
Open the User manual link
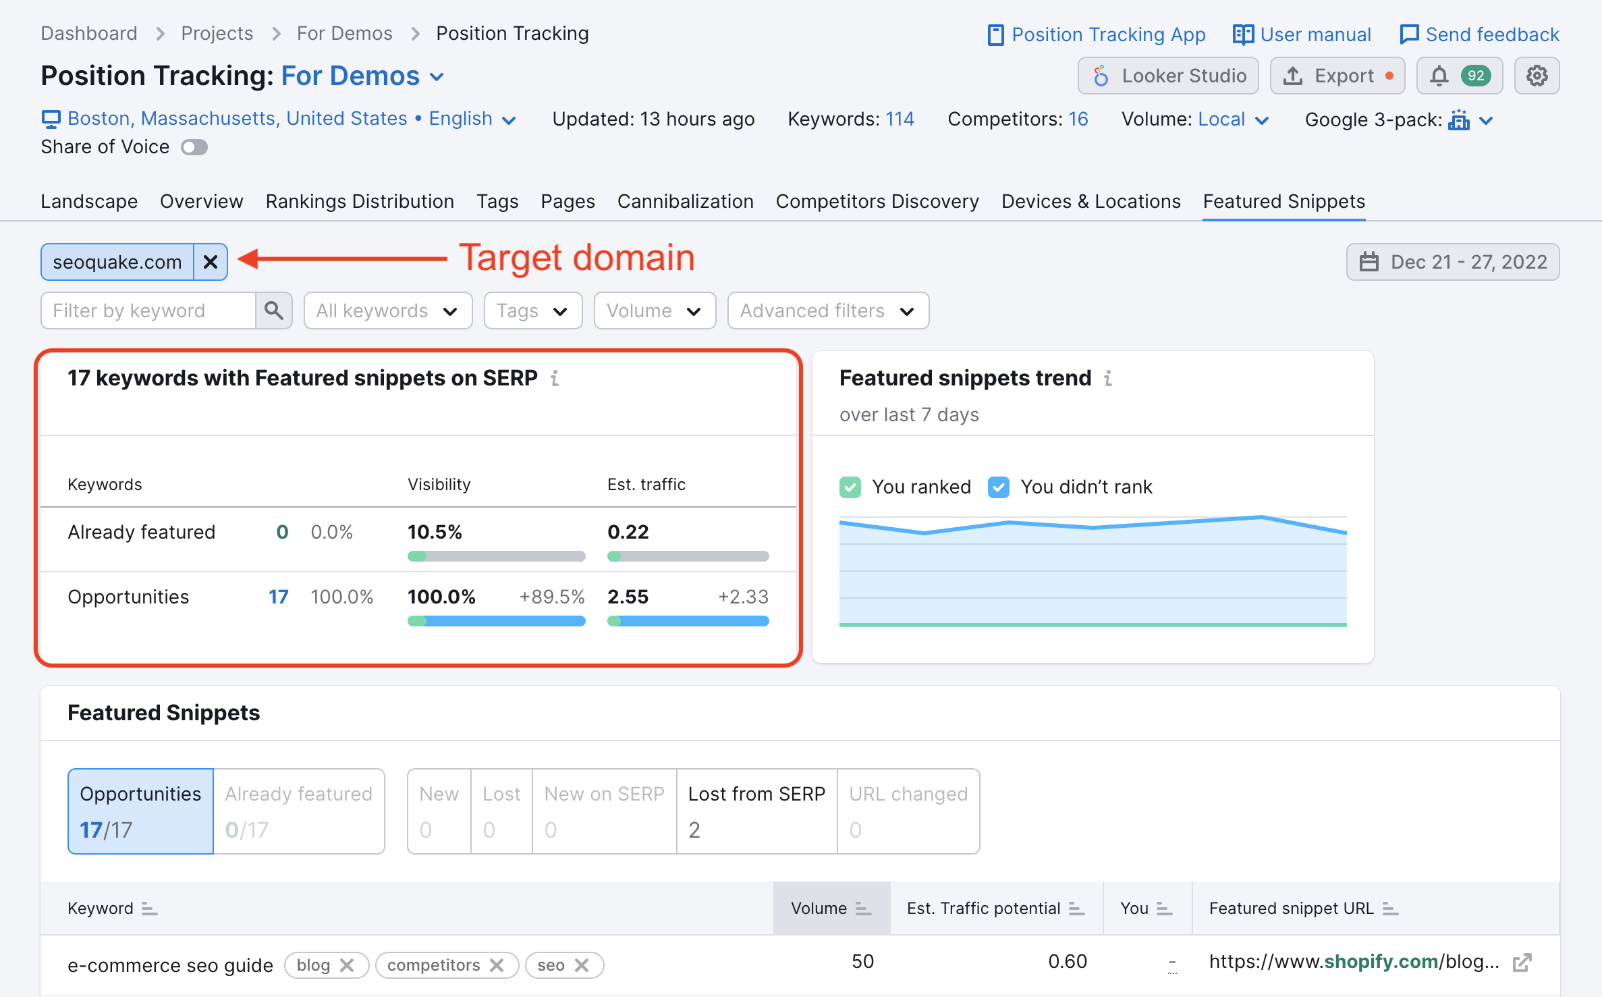(1302, 34)
